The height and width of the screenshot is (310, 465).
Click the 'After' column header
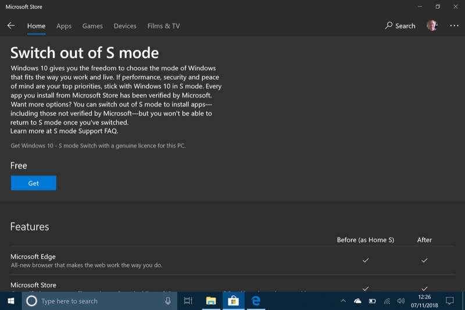(x=424, y=240)
